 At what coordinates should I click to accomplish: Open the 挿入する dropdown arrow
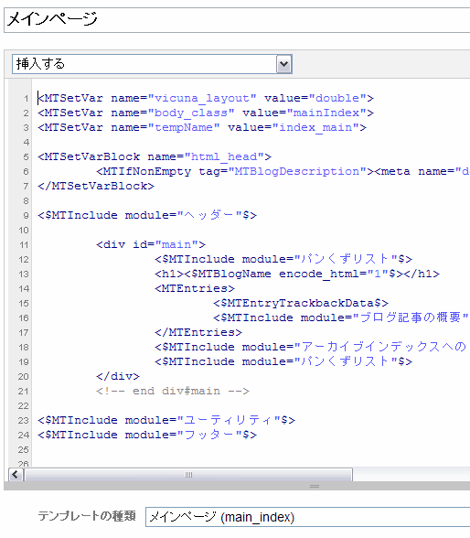pos(284,64)
